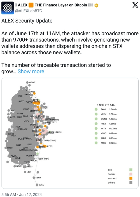Select the green cex legend swatch
This screenshot has width=140, height=197.
click(131, 170)
